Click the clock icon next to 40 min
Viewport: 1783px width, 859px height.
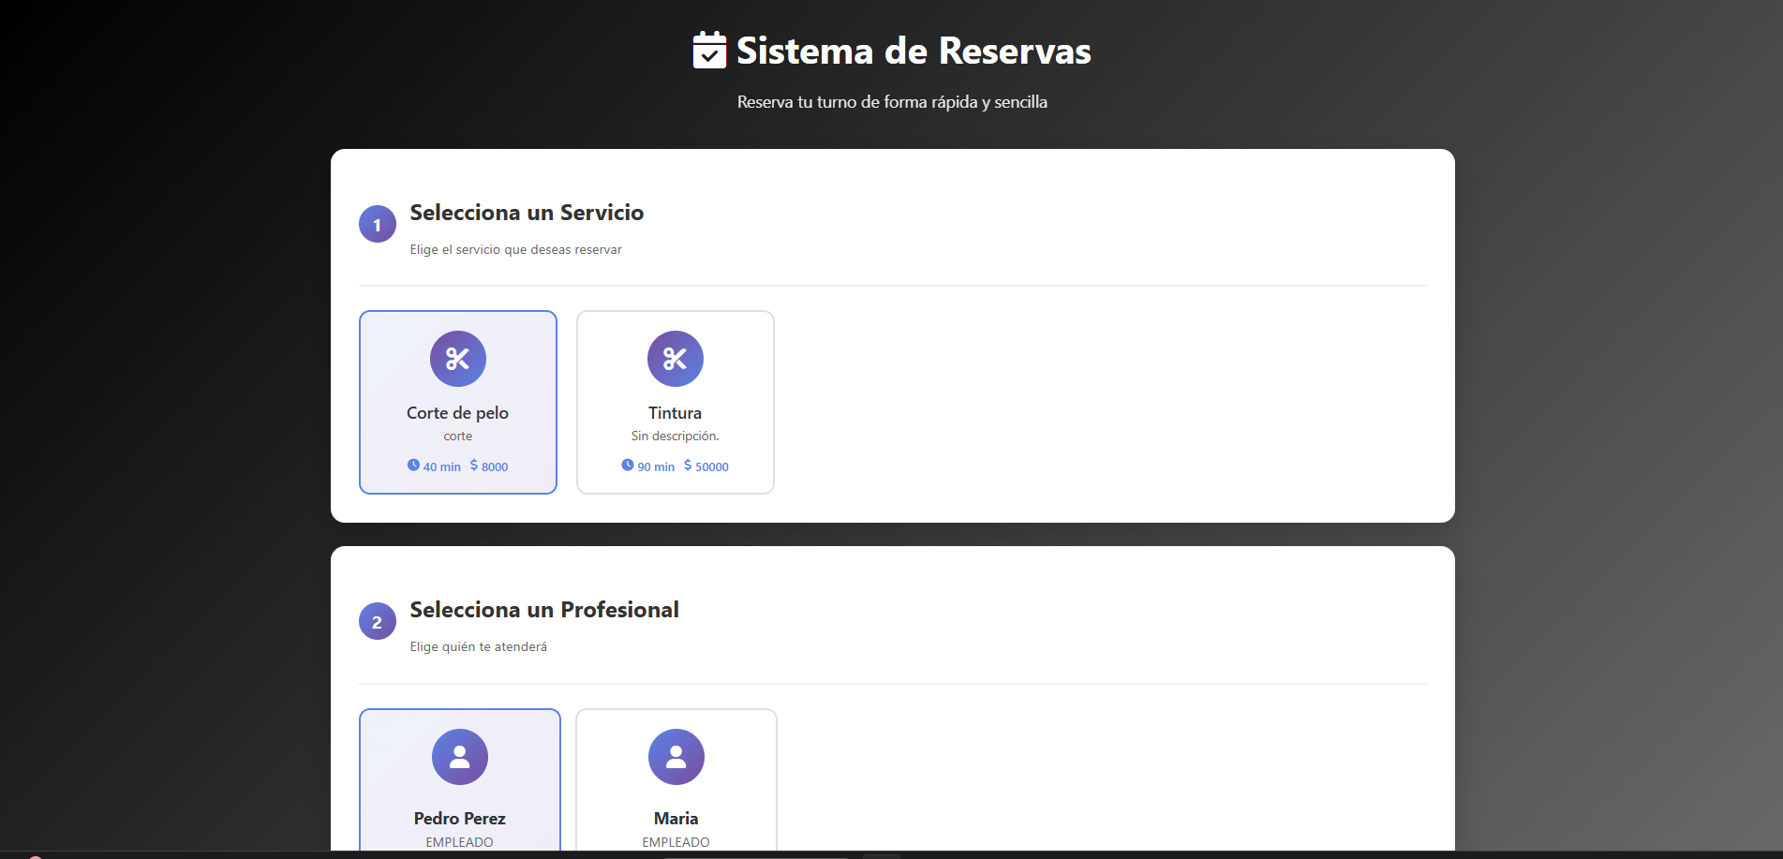414,465
